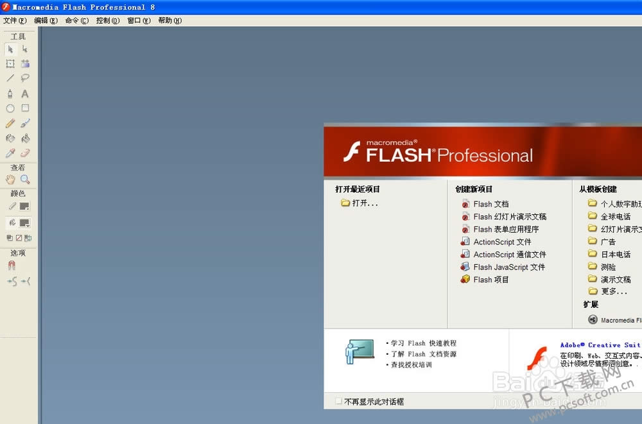642x424 pixels.
Task: Select the Eraser tool
Action: coord(25,153)
